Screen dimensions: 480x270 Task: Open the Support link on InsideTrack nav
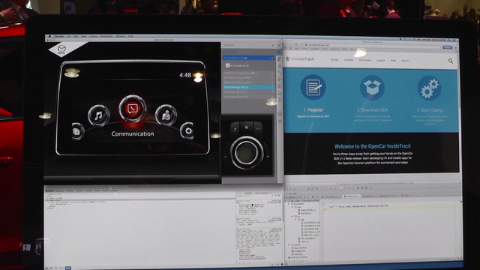pyautogui.click(x=381, y=60)
